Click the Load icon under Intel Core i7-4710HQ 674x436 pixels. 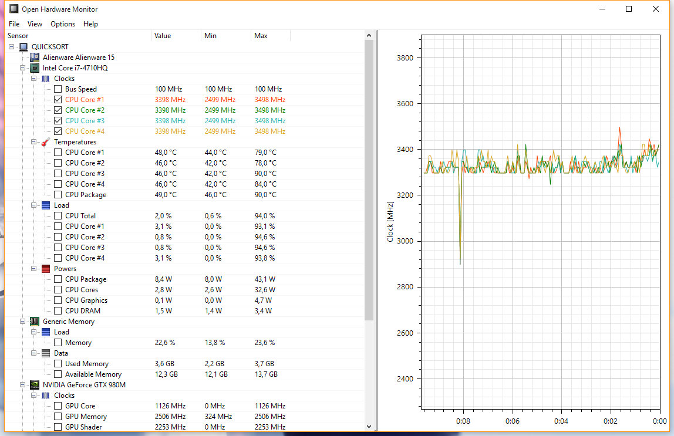tap(46, 205)
